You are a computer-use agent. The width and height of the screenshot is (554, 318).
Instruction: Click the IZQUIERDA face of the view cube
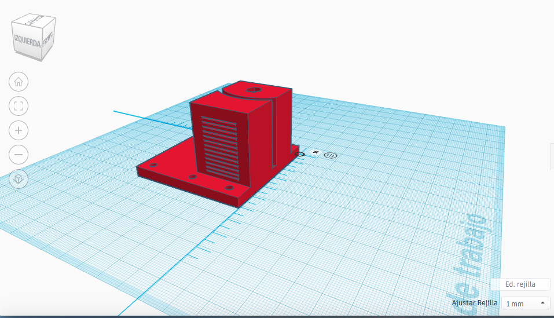pyautogui.click(x=27, y=42)
